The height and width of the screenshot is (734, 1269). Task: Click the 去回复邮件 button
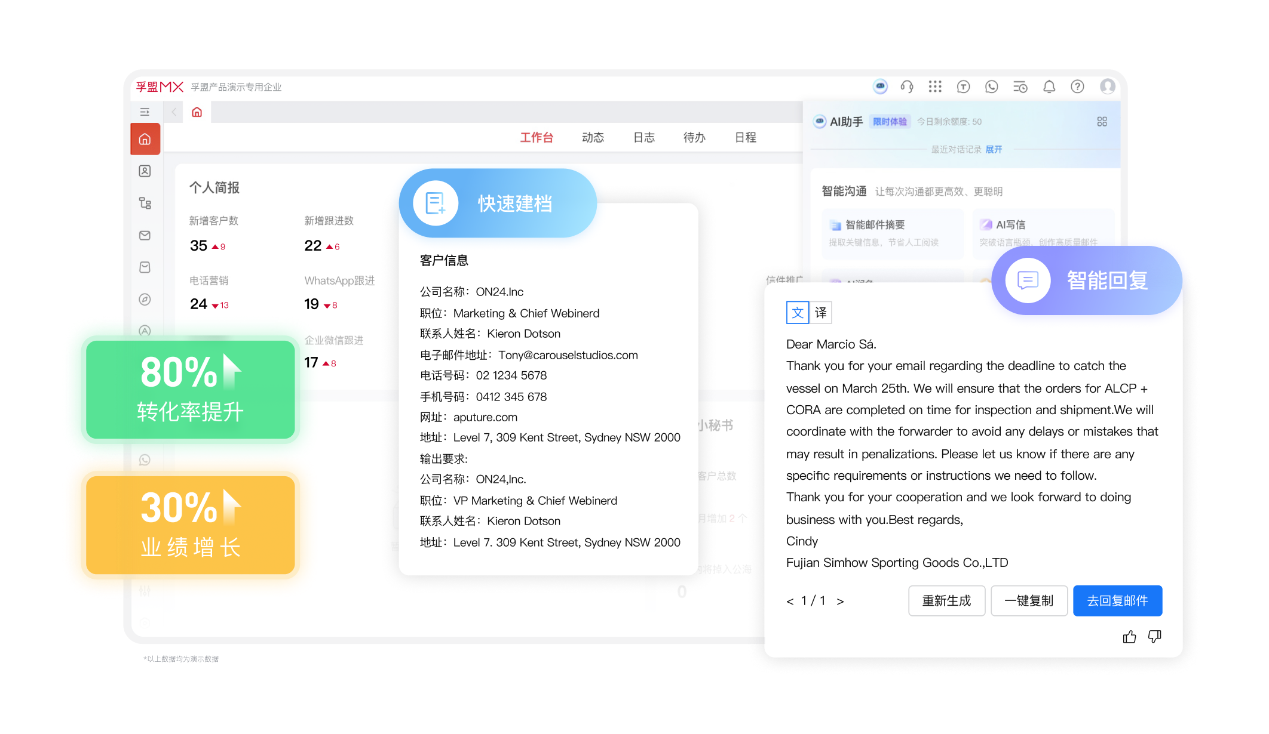point(1117,601)
